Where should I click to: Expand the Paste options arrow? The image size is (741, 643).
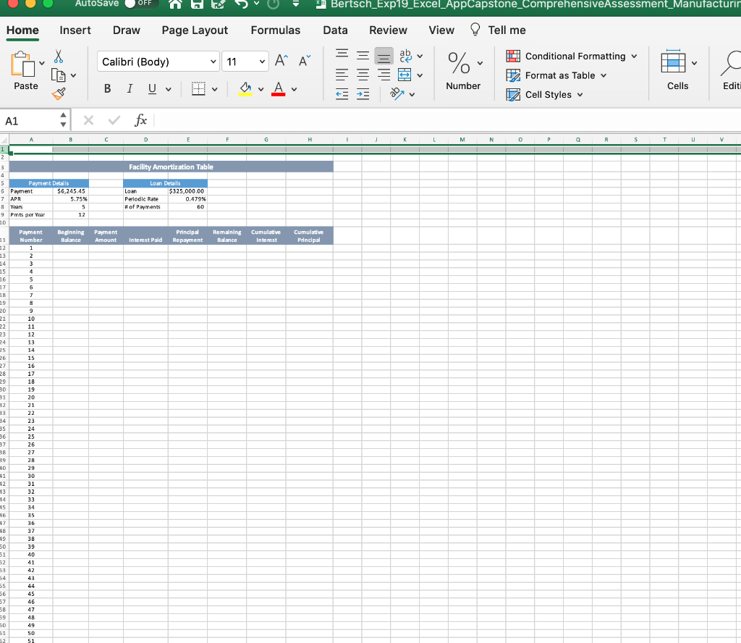coord(42,63)
